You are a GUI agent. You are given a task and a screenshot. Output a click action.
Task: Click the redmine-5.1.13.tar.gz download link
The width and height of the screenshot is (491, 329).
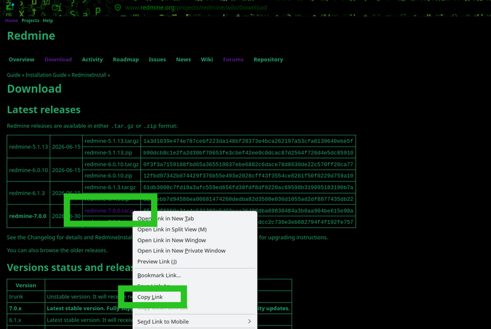tap(112, 141)
